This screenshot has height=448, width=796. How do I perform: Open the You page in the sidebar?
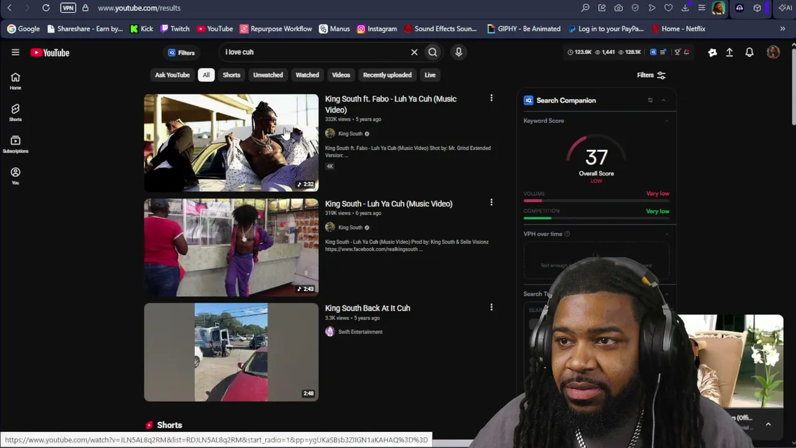tap(16, 175)
